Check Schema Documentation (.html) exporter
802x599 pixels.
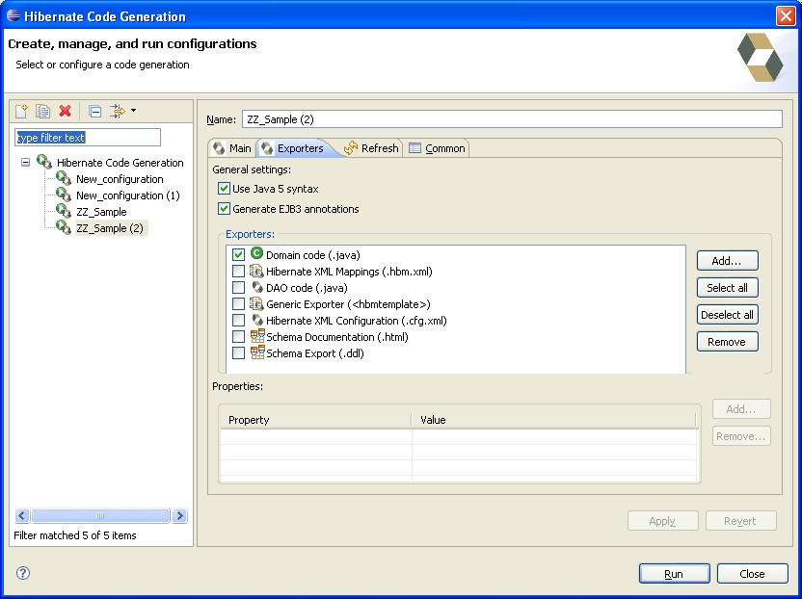point(238,336)
